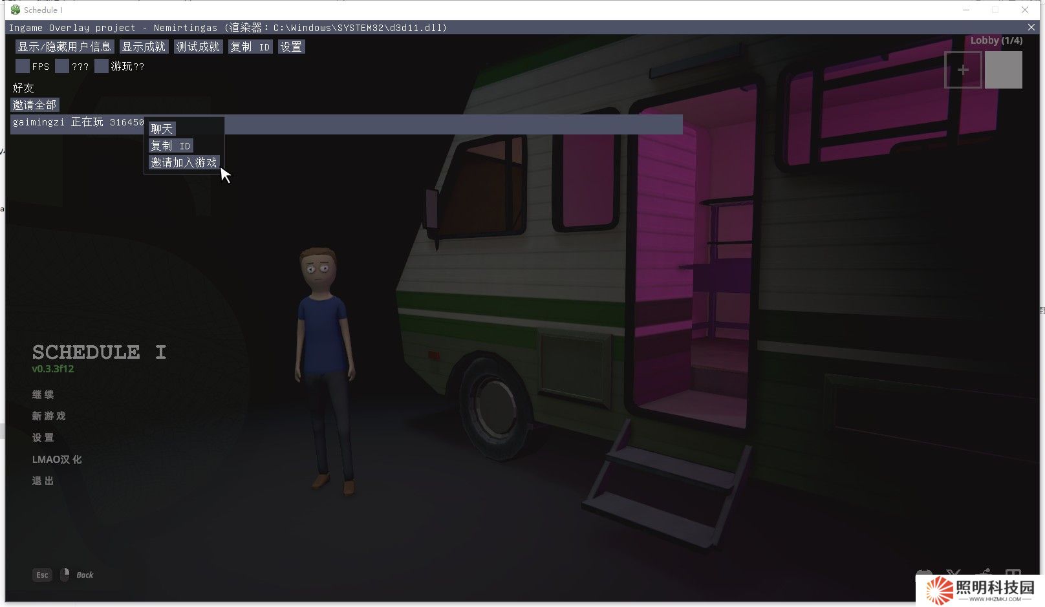1045x607 pixels.
Task: Select 聊天 from the friend context menu
Action: [x=162, y=129]
